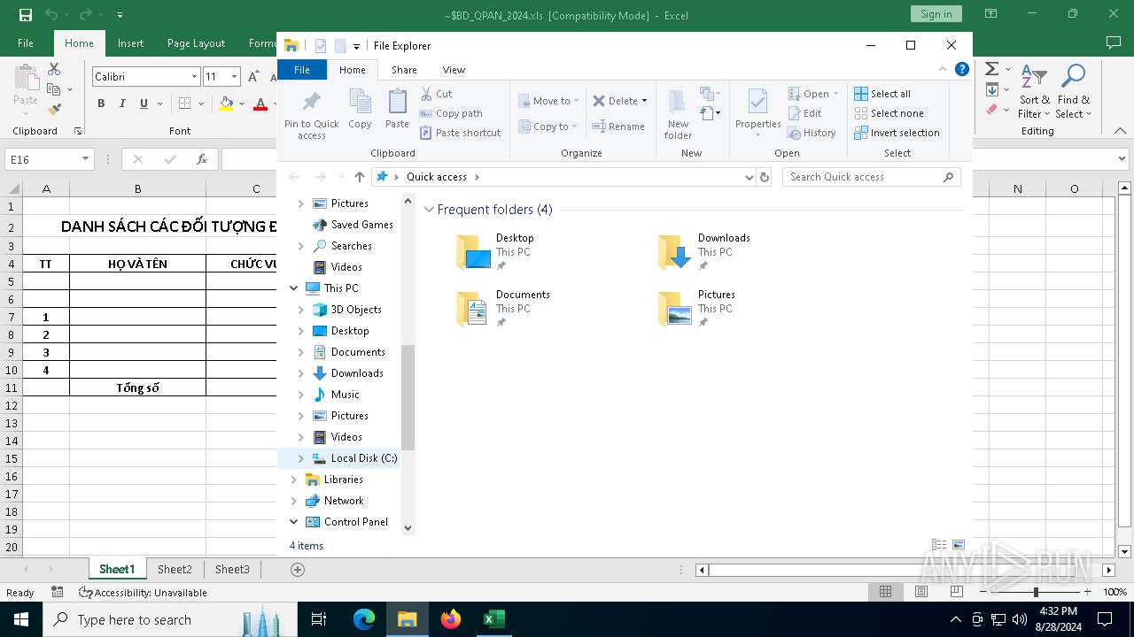The width and height of the screenshot is (1134, 637).
Task: Click Rename in Organize group
Action: click(618, 127)
